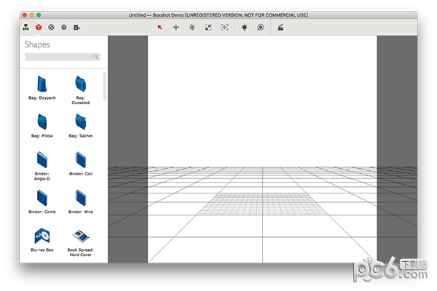Screen dimensions: 437x291
Task: Open the settings gear panel icon
Action: (64, 28)
